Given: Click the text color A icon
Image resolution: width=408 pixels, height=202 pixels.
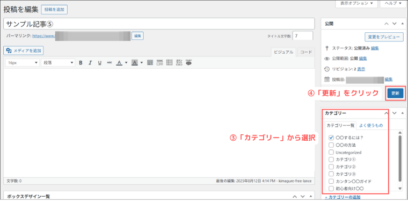Looking at the screenshot, I should pyautogui.click(x=119, y=63).
